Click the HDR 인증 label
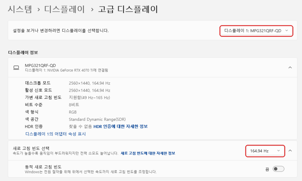The width and height of the screenshot is (302, 181). 34,126
